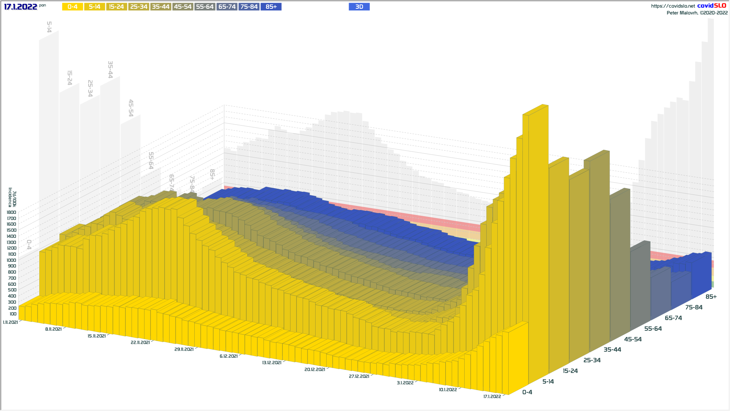
Task: Click the 25-34 legend color swatch
Action: coord(138,7)
